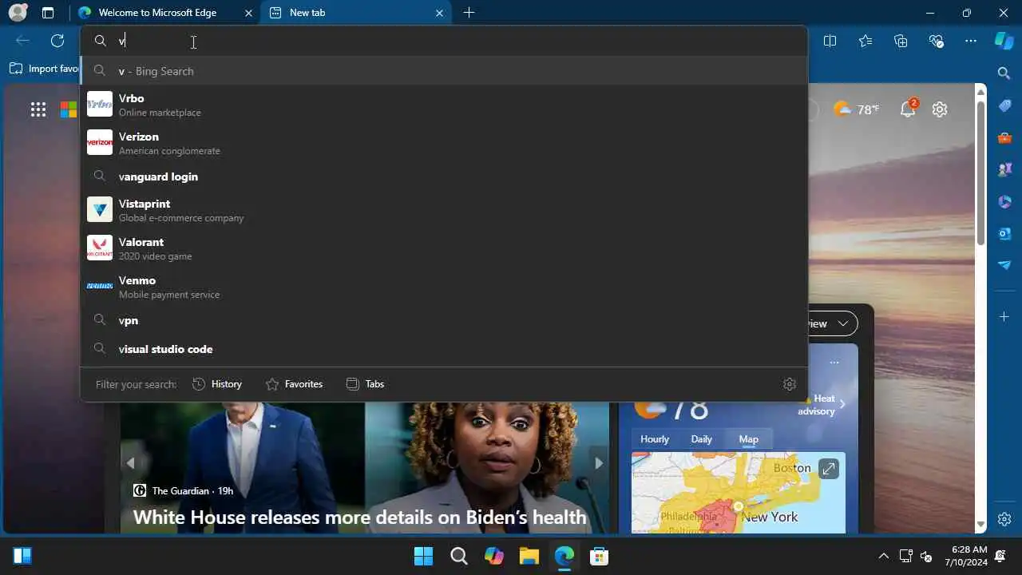Viewport: 1022px width, 575px height.
Task: Open Collections from the toolbar
Action: 901,41
